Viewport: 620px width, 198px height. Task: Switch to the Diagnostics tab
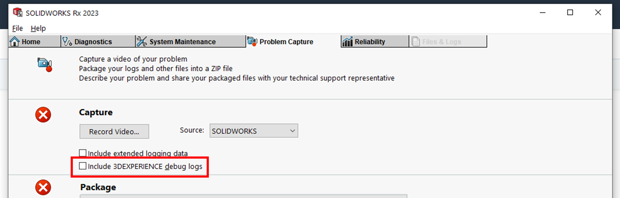point(93,42)
